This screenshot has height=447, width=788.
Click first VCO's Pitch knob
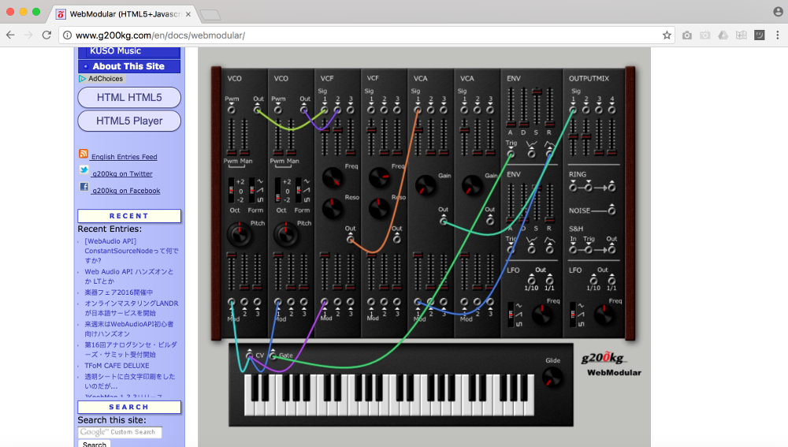(240, 234)
